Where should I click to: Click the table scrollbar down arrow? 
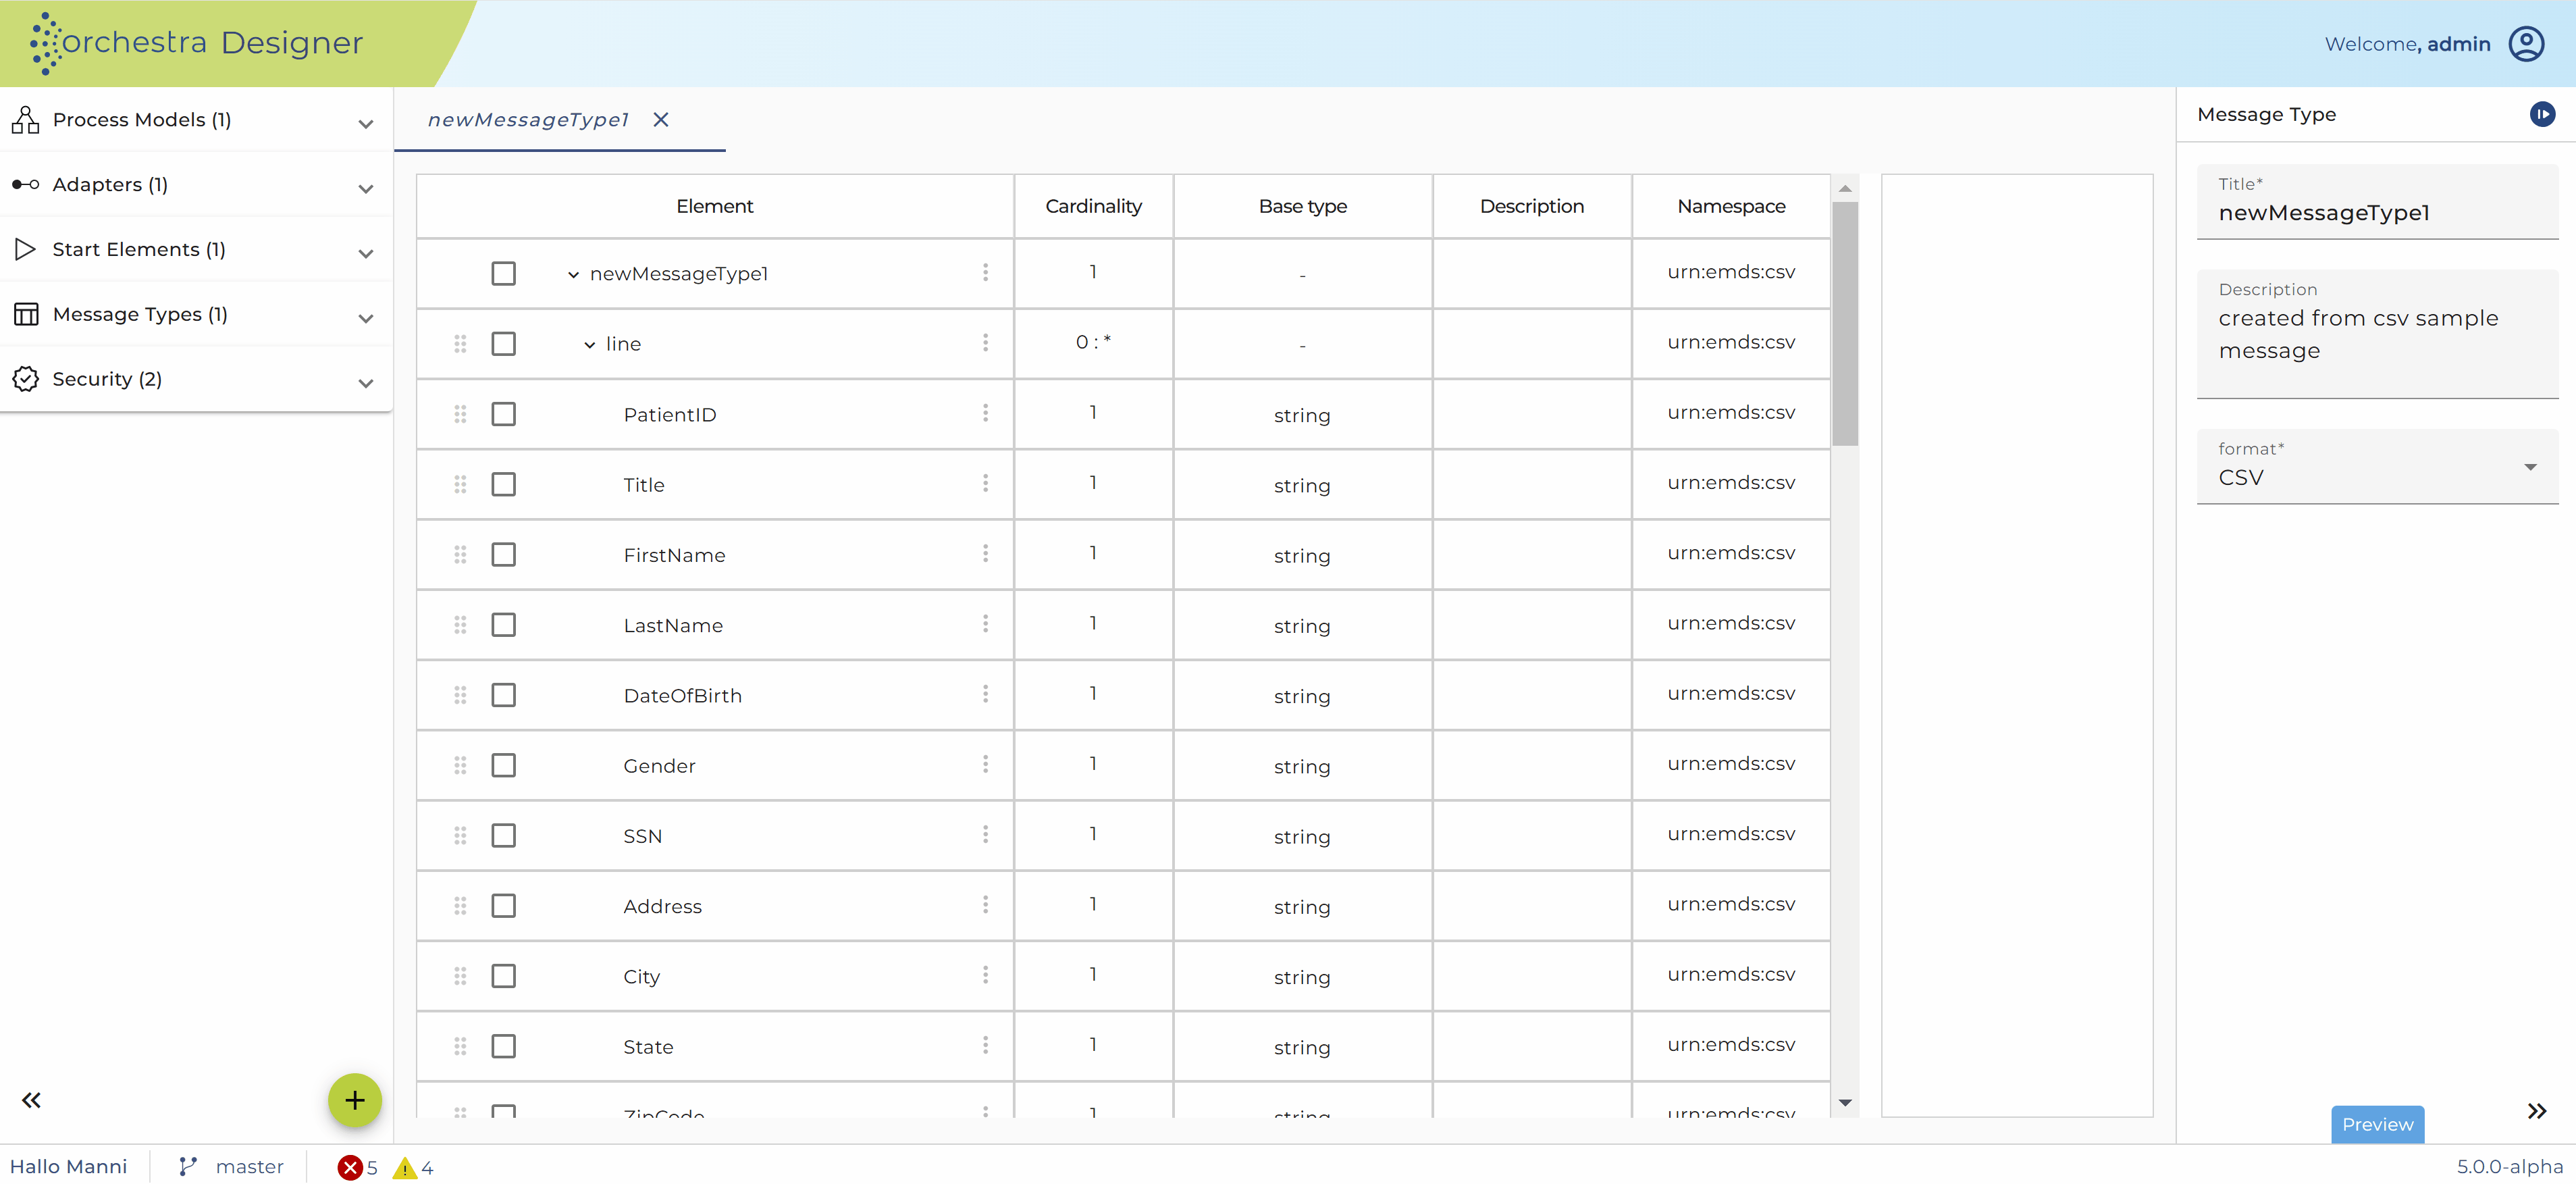(1845, 1103)
